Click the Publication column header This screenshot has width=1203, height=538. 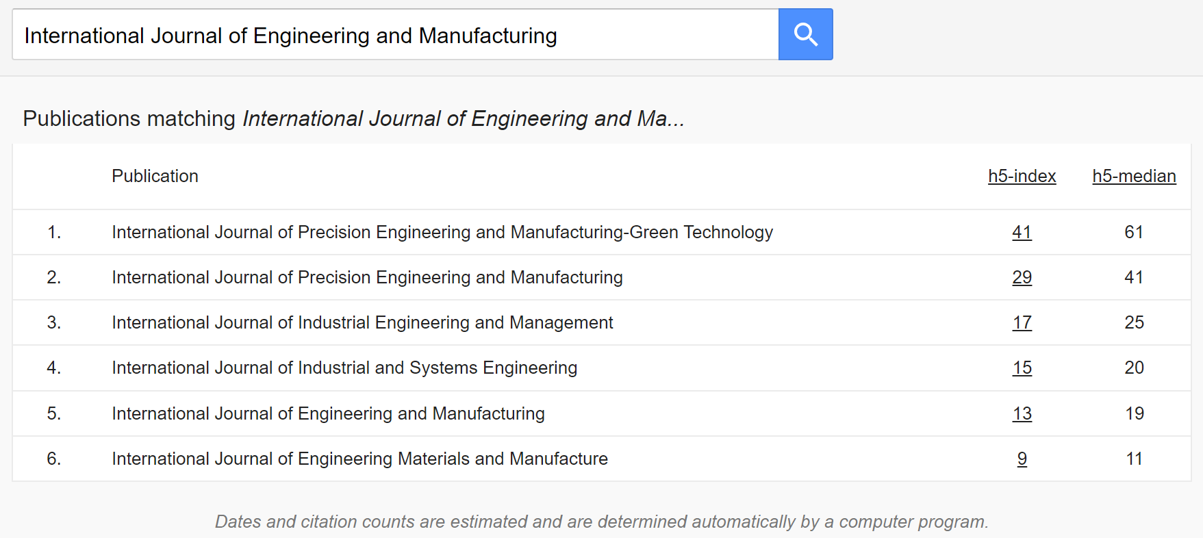[155, 176]
